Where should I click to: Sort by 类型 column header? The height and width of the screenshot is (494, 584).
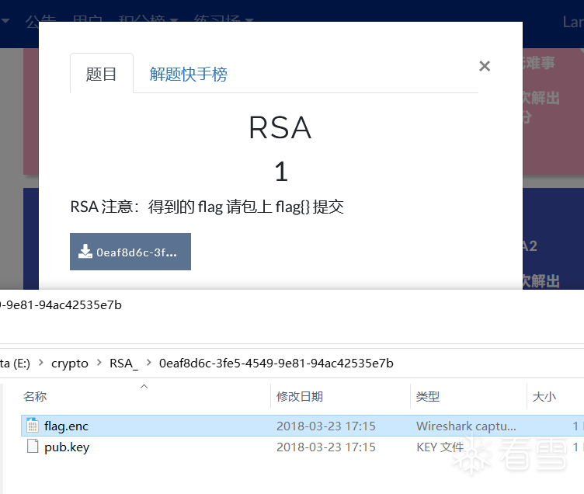428,396
